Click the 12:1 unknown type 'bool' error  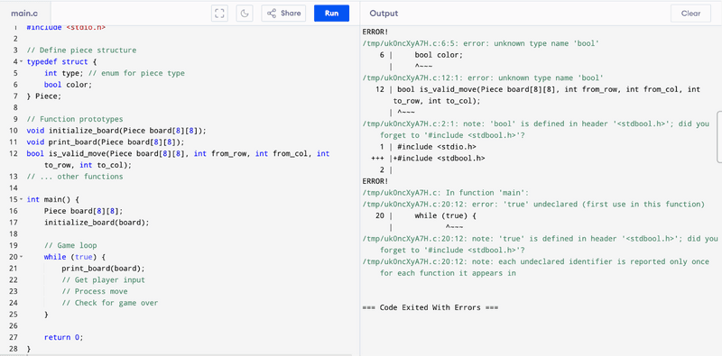[483, 78]
